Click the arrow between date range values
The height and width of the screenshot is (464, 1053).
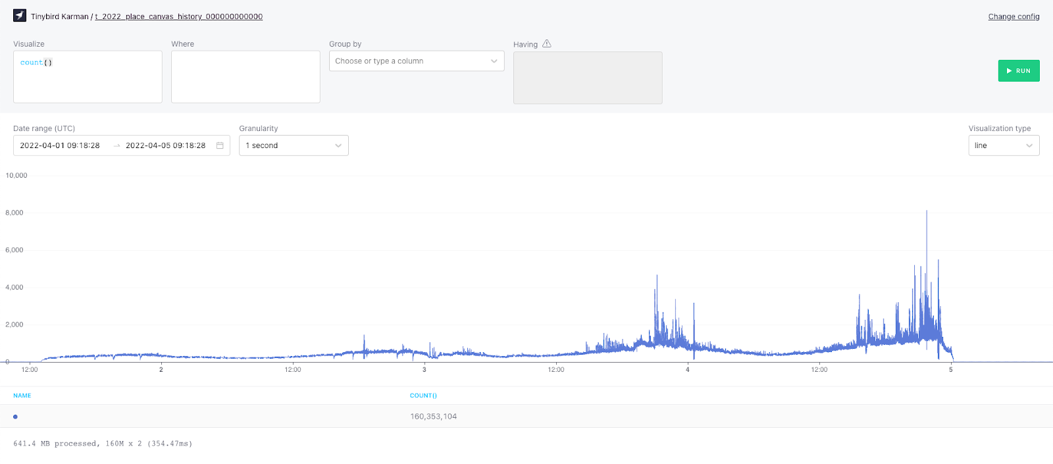point(116,145)
